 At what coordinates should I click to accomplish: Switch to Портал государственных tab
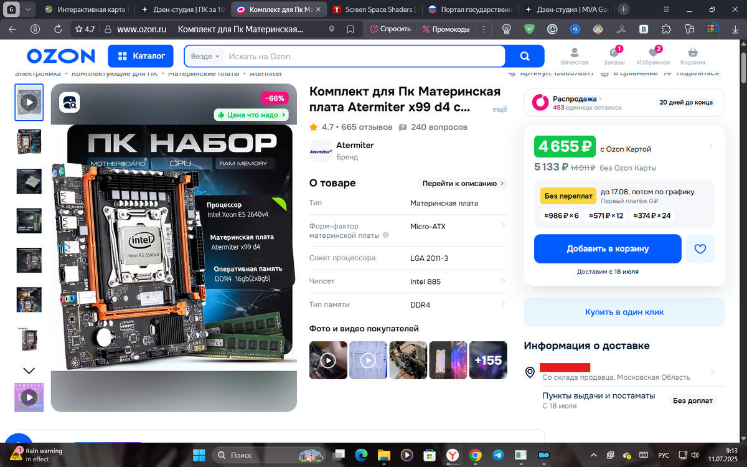(x=470, y=9)
